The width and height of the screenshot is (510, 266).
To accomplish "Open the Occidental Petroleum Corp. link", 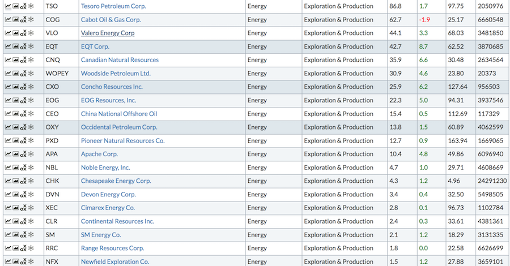I will (x=119, y=127).
